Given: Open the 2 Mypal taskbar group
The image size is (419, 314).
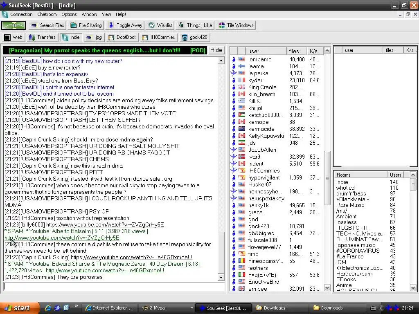Looking at the screenshot, I should click(167, 308).
